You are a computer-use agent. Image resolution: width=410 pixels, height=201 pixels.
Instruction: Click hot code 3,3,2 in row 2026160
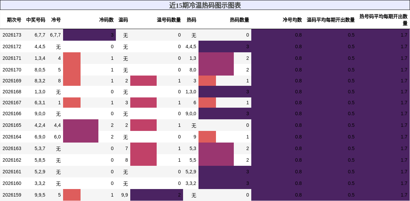(x=191, y=183)
